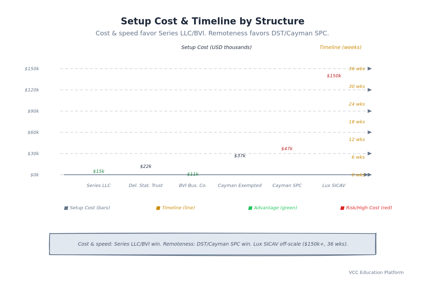Viewport: 425px width, 283px height.
Task: Click the $60k y-axis tick label
Action: 33,132
